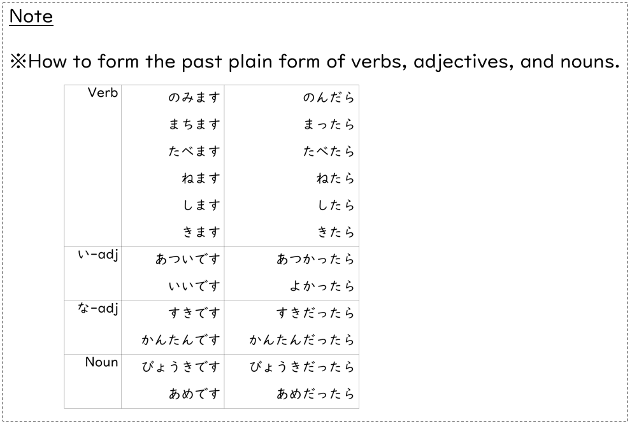Select the Verb row label
This screenshot has height=424, width=632.
click(103, 94)
